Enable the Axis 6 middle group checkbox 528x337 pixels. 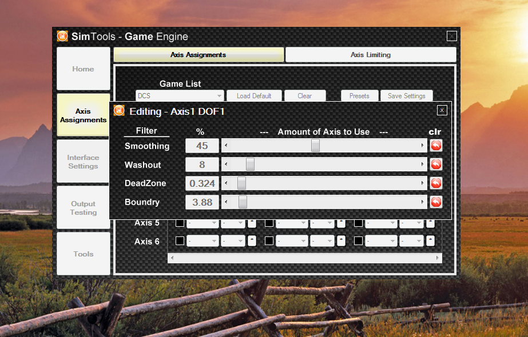(269, 241)
